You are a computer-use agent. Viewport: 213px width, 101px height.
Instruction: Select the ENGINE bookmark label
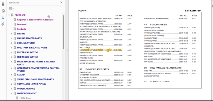(21, 34)
